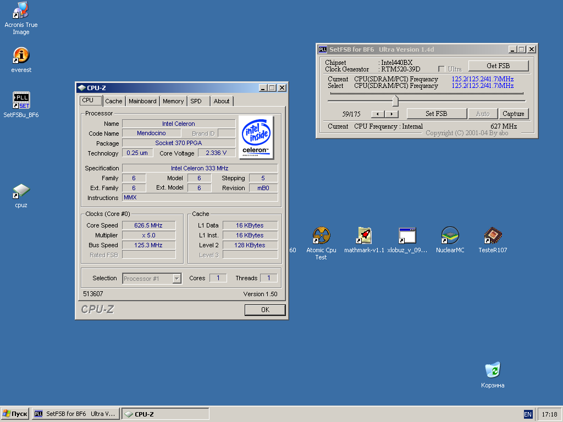
Task: Switch to the CPU tab
Action: pos(91,101)
